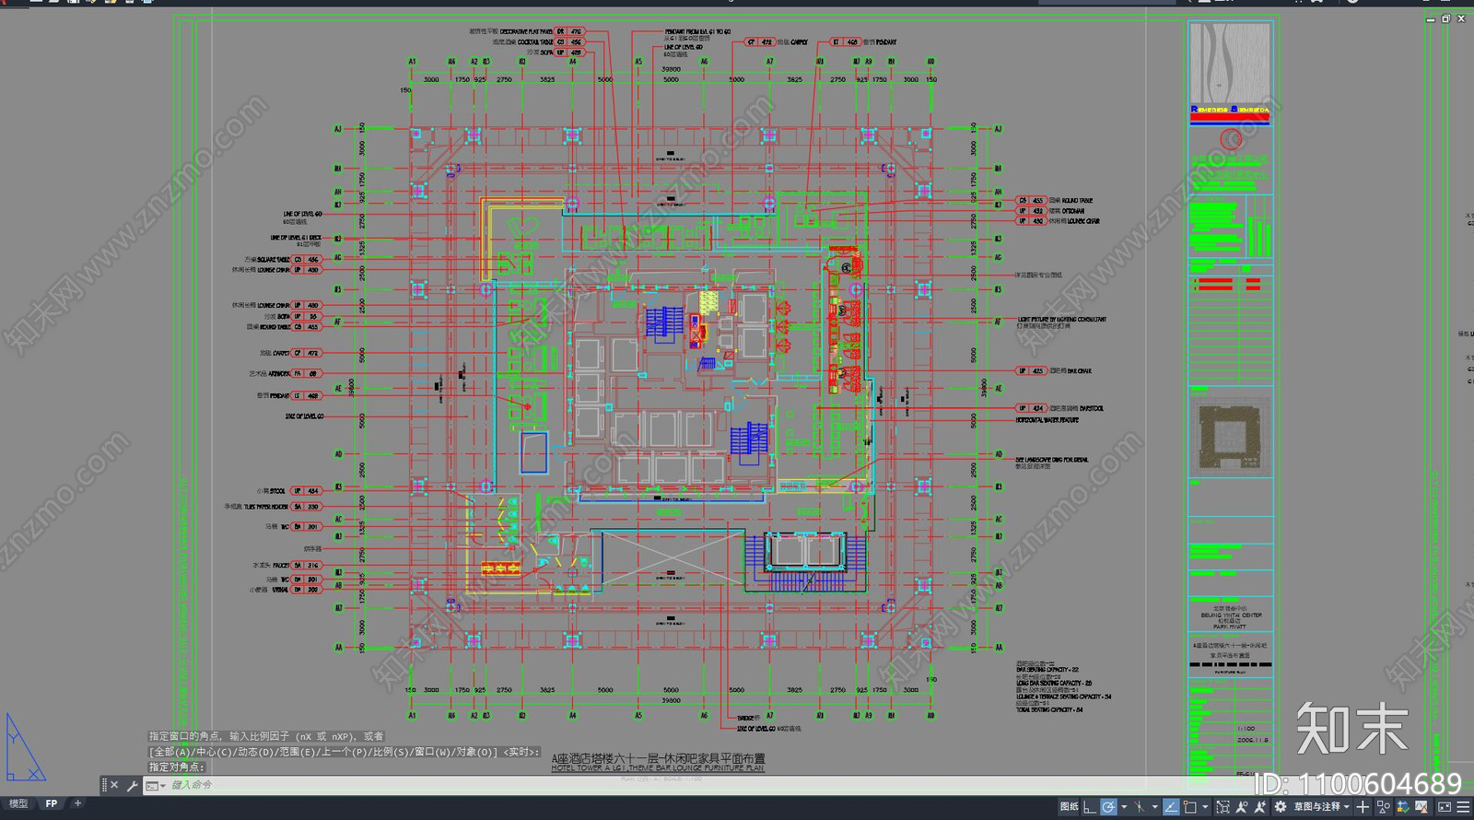Open the 草图与注释 workspace dropdown
This screenshot has height=820, width=1474.
click(1321, 807)
